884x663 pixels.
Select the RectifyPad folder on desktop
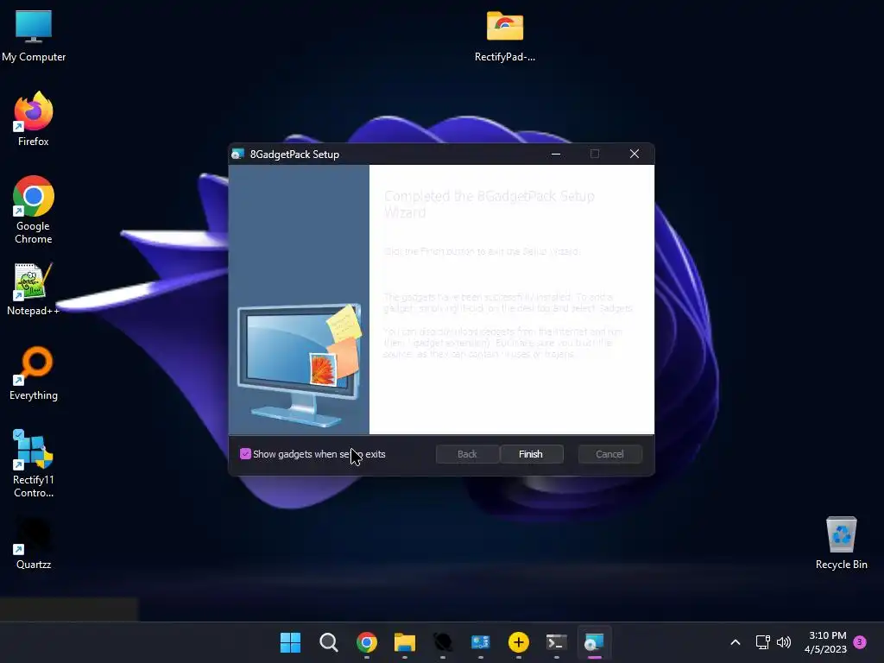click(x=504, y=36)
